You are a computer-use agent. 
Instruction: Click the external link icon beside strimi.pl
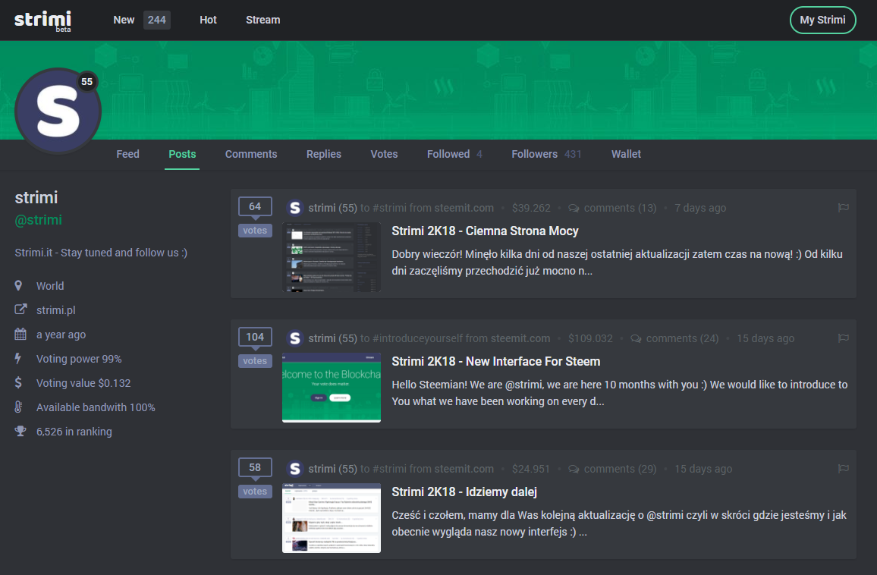(20, 309)
